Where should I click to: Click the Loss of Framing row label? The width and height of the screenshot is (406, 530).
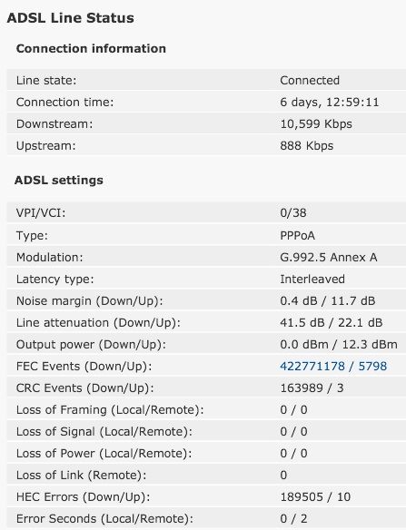(x=110, y=409)
